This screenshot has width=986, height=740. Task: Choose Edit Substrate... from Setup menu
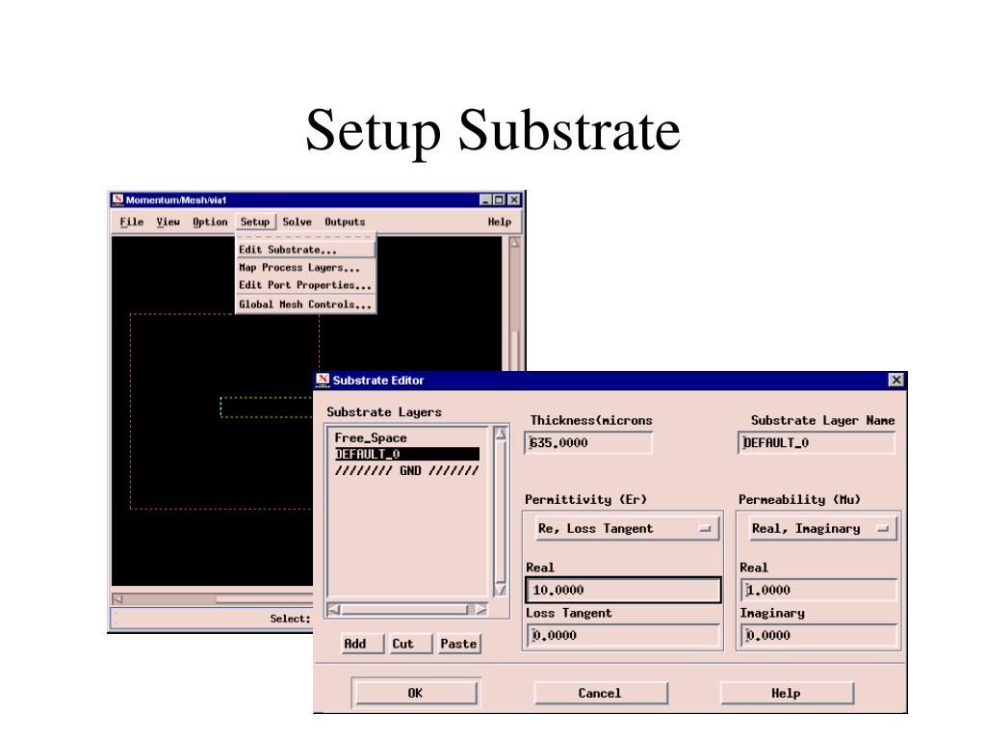click(x=305, y=250)
